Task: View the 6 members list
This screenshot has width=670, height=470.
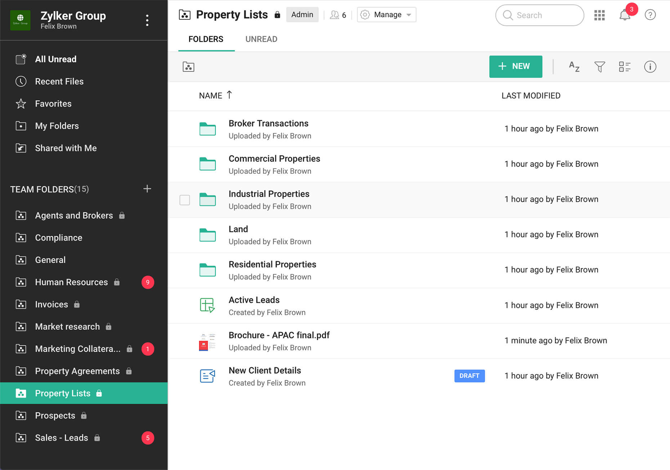Action: coord(338,15)
